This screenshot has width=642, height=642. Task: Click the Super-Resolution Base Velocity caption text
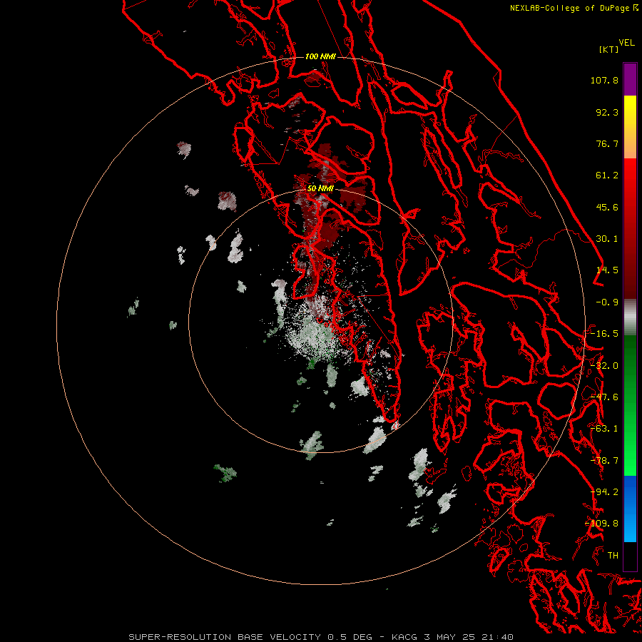320,637
